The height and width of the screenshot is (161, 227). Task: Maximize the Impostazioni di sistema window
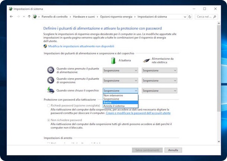pos(205,9)
